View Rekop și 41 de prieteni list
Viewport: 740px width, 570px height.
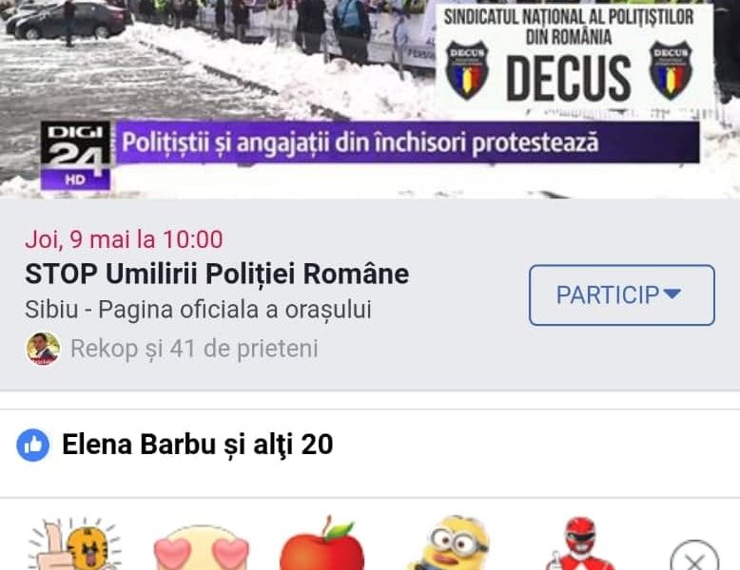[x=194, y=349]
